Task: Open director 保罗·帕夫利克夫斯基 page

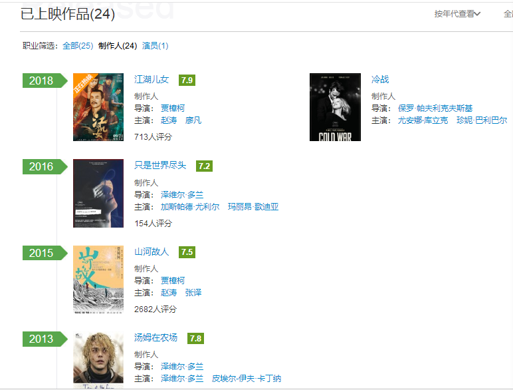Action: pos(435,108)
